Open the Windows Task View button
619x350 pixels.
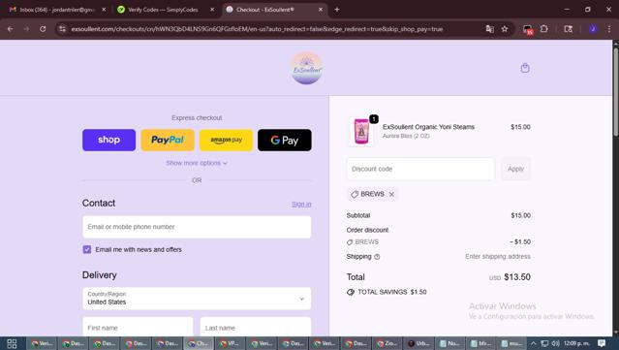tap(12, 343)
